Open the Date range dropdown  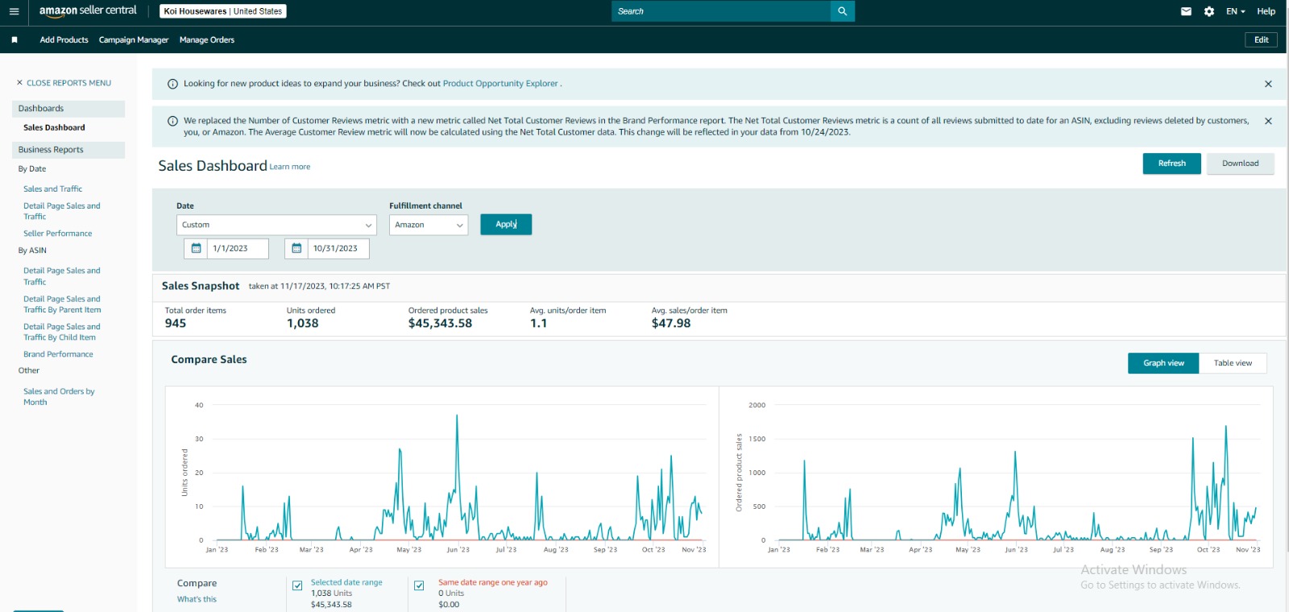[x=276, y=225]
